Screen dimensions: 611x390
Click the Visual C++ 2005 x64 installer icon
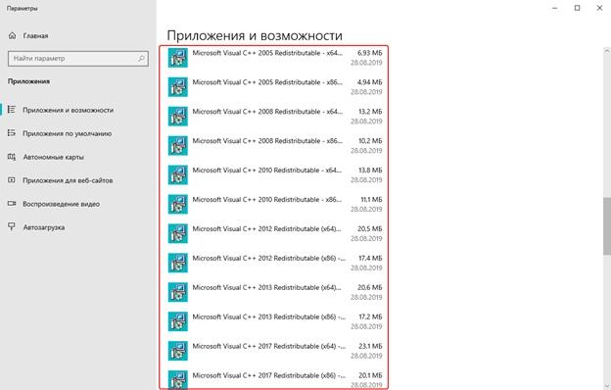click(x=177, y=58)
